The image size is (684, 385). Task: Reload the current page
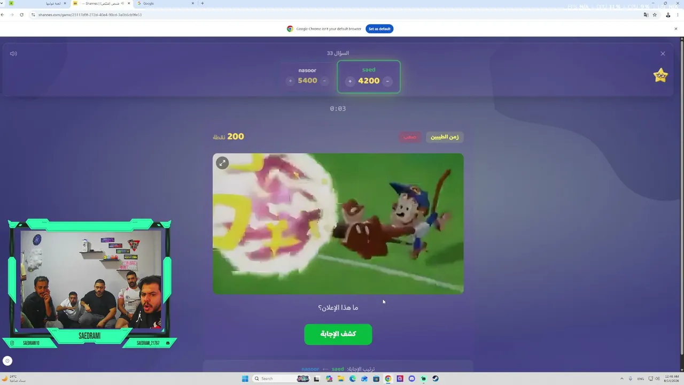(x=21, y=15)
